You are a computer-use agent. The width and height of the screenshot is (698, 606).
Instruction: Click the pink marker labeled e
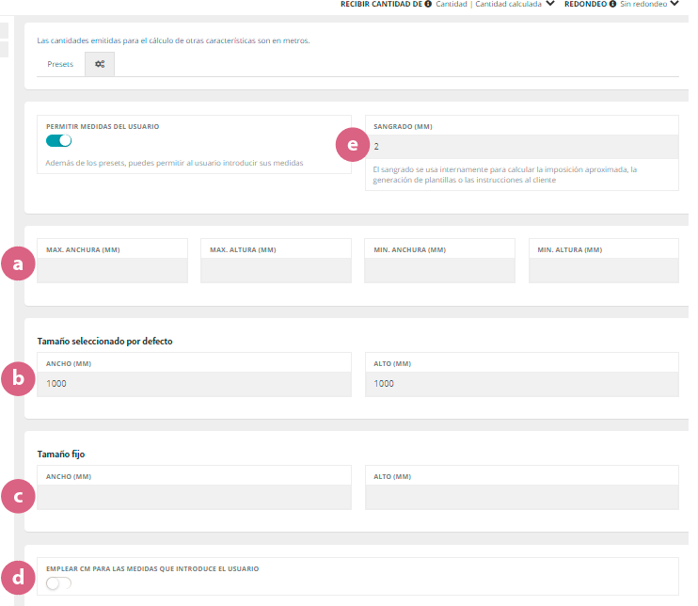(353, 145)
